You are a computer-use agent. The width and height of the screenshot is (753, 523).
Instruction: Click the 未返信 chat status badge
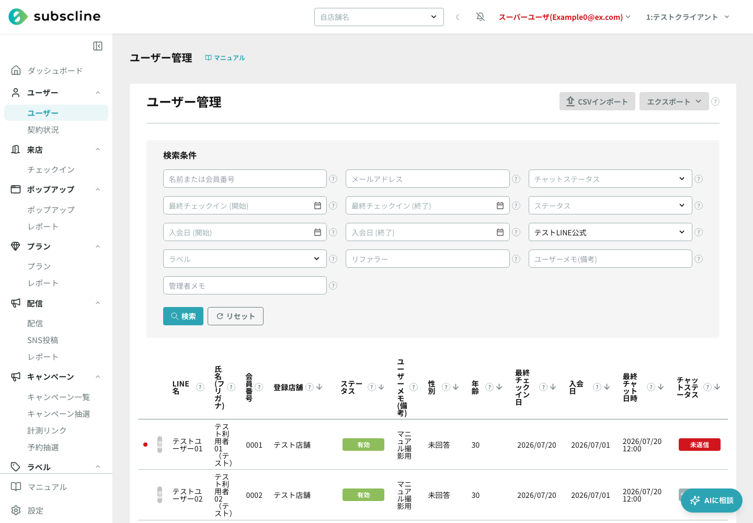coord(699,445)
